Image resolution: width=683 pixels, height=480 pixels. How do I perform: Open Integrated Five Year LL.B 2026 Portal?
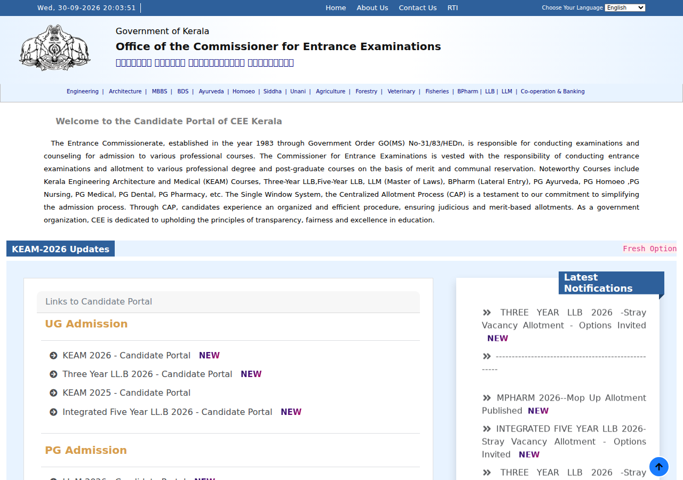click(x=168, y=412)
